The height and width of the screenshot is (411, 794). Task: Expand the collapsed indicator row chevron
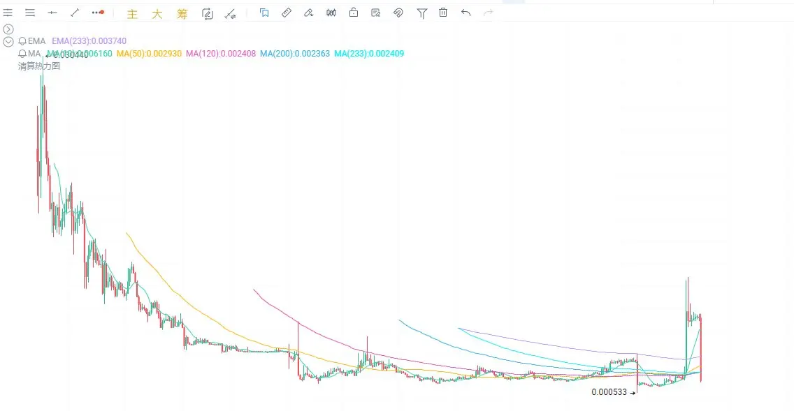[8, 29]
